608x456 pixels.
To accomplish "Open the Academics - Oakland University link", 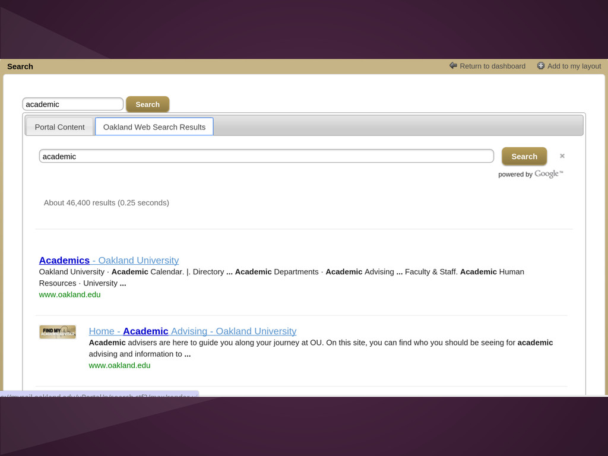I will click(x=109, y=260).
